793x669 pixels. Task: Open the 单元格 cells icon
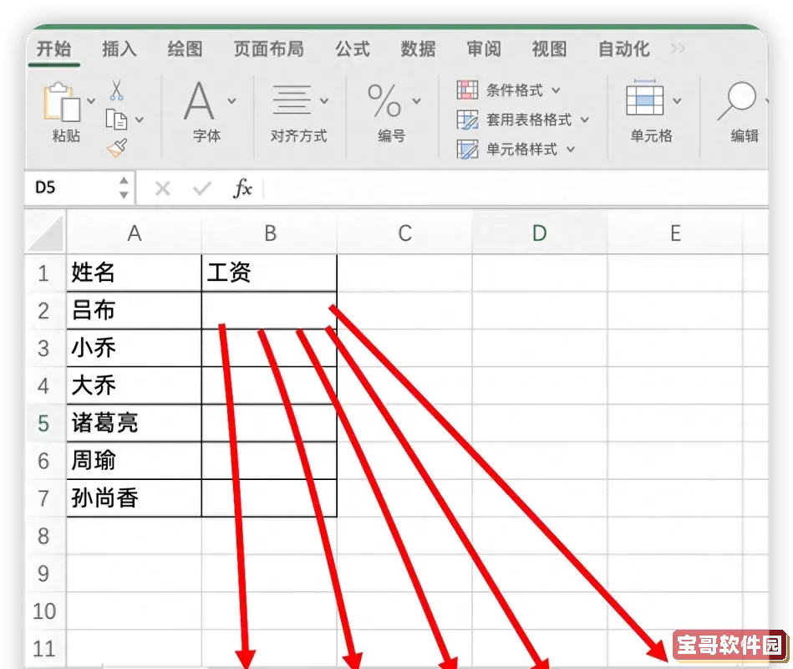pos(645,99)
